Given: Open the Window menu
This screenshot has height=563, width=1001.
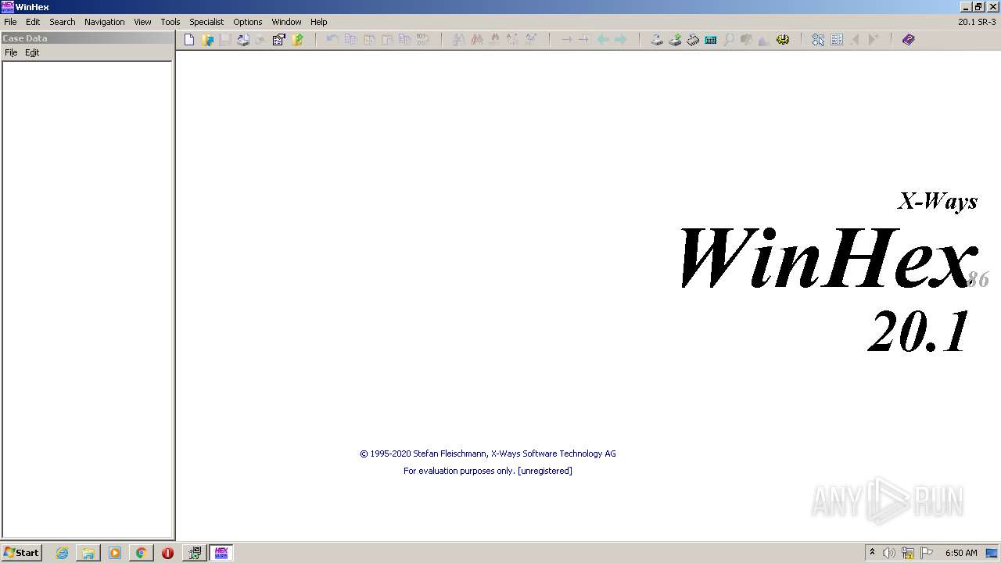Looking at the screenshot, I should click(x=286, y=22).
